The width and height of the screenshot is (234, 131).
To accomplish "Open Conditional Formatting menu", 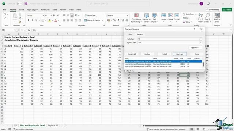I will pos(136,18).
